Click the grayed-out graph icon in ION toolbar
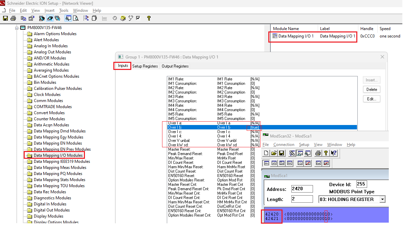This screenshot has height=225, width=403. [105, 18]
